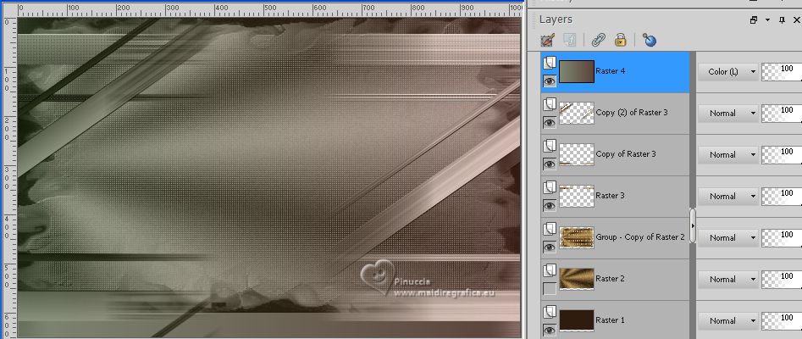This screenshot has width=802, height=339.
Task: Select the layer named Raster 1
Action: click(x=611, y=320)
